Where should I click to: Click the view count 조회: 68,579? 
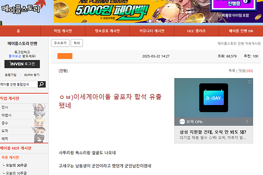click(227, 56)
